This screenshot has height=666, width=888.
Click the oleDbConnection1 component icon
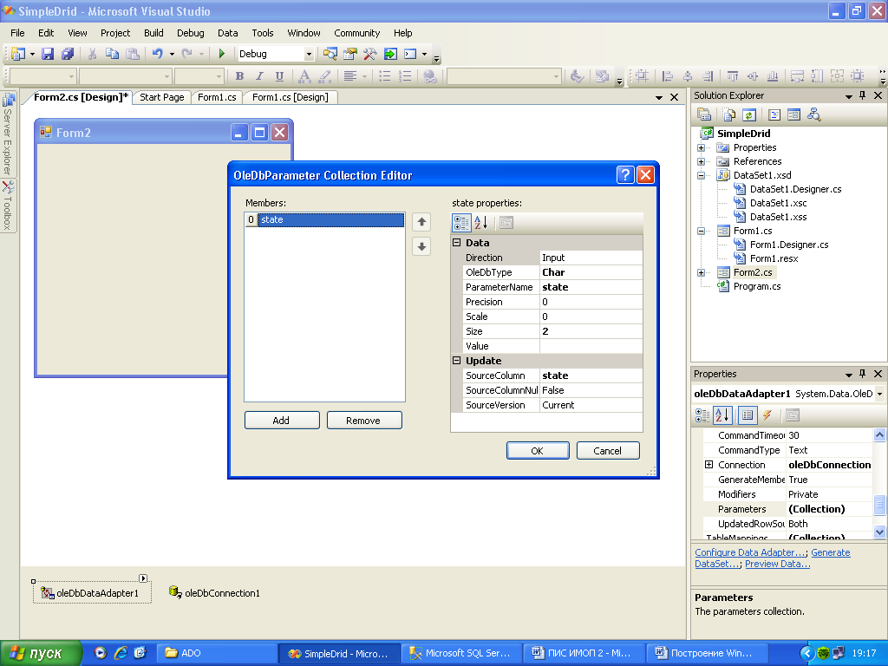pos(175,592)
